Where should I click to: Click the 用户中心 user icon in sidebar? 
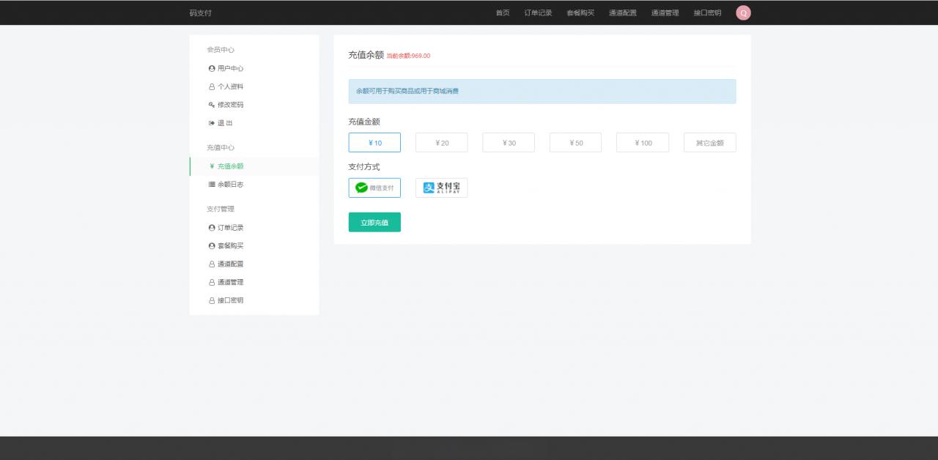[212, 68]
